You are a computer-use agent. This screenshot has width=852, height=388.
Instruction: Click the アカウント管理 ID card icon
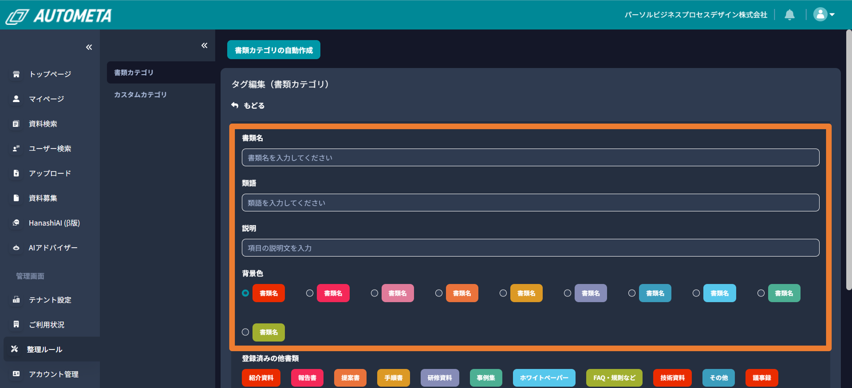click(x=16, y=374)
